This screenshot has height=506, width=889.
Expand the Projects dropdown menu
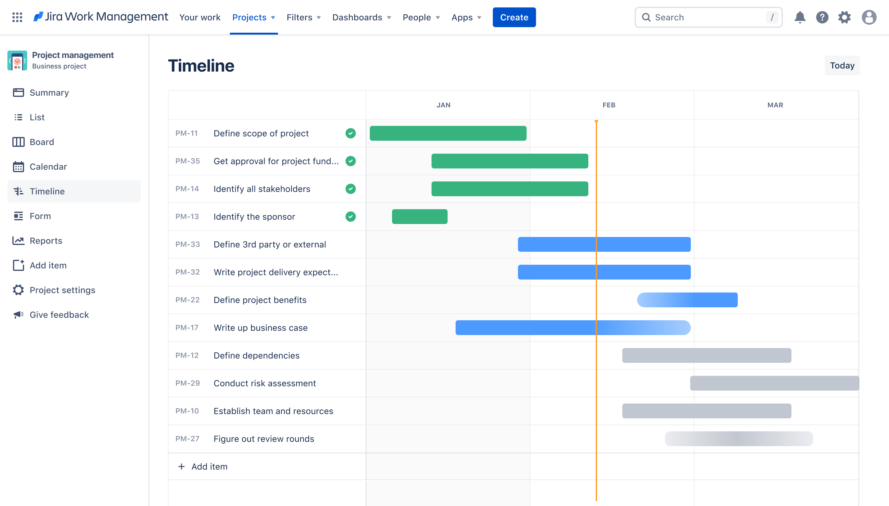[253, 16]
